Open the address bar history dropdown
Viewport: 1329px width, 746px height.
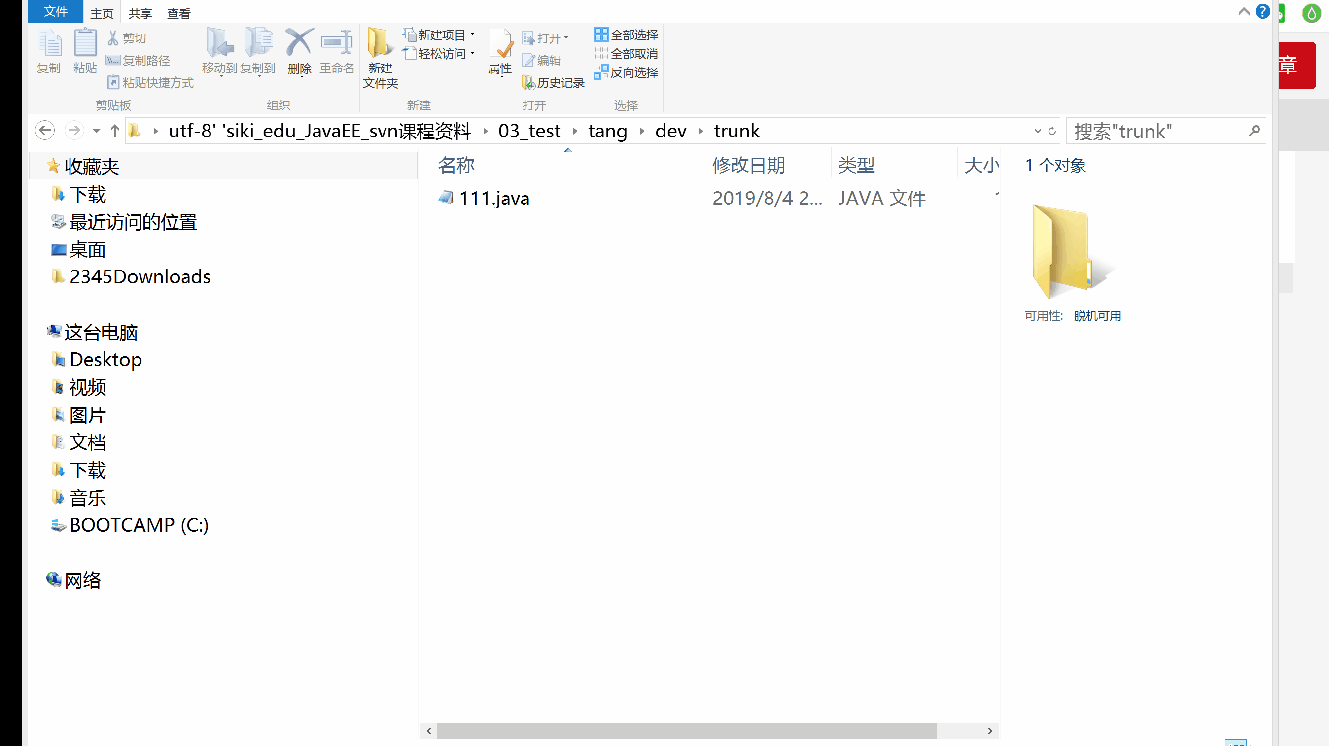pyautogui.click(x=1038, y=131)
